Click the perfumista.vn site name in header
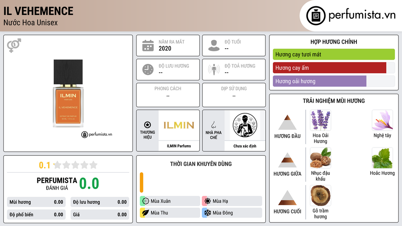The image size is (402, 226). click(x=362, y=15)
